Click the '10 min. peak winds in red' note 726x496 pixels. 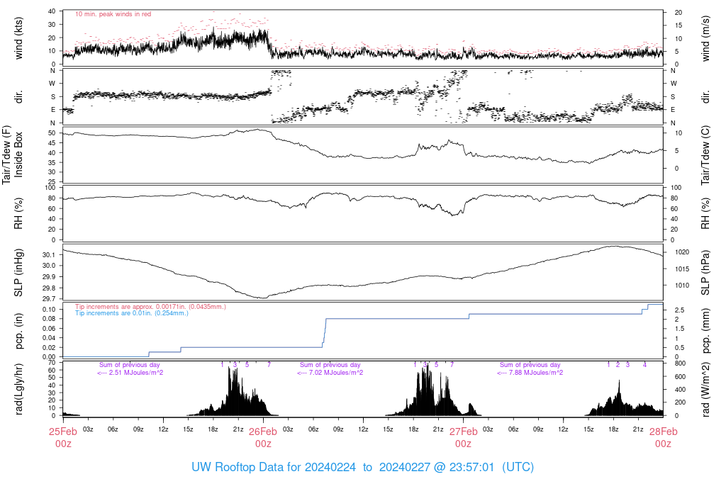pos(113,14)
